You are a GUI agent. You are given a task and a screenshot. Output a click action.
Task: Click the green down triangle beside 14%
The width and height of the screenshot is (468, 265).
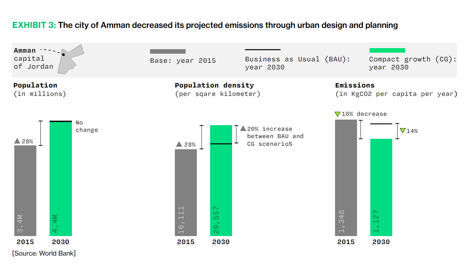click(402, 131)
